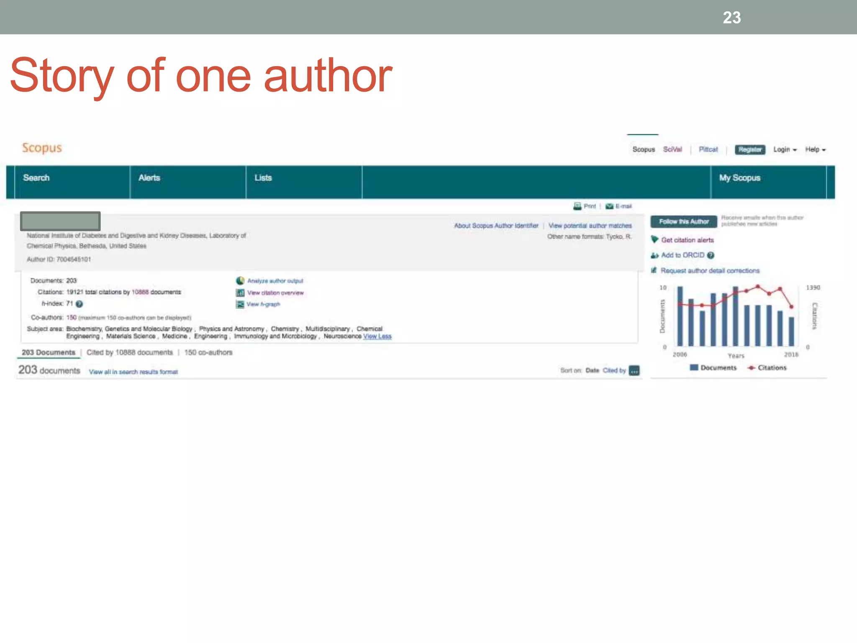This screenshot has height=643, width=857.
Task: Click the View h-graph icon
Action: (x=240, y=304)
